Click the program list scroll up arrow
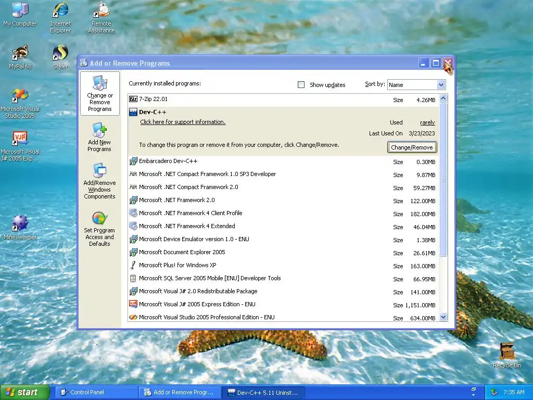The height and width of the screenshot is (400, 533). (443, 98)
